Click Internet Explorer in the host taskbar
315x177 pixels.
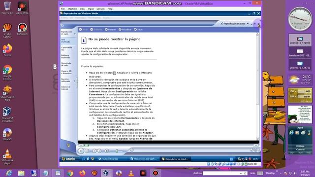tap(9, 173)
